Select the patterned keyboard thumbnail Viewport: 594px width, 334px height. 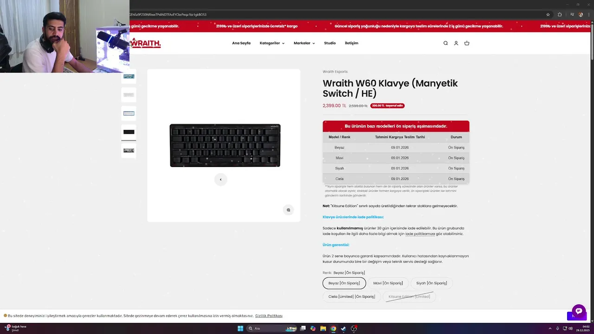click(129, 150)
